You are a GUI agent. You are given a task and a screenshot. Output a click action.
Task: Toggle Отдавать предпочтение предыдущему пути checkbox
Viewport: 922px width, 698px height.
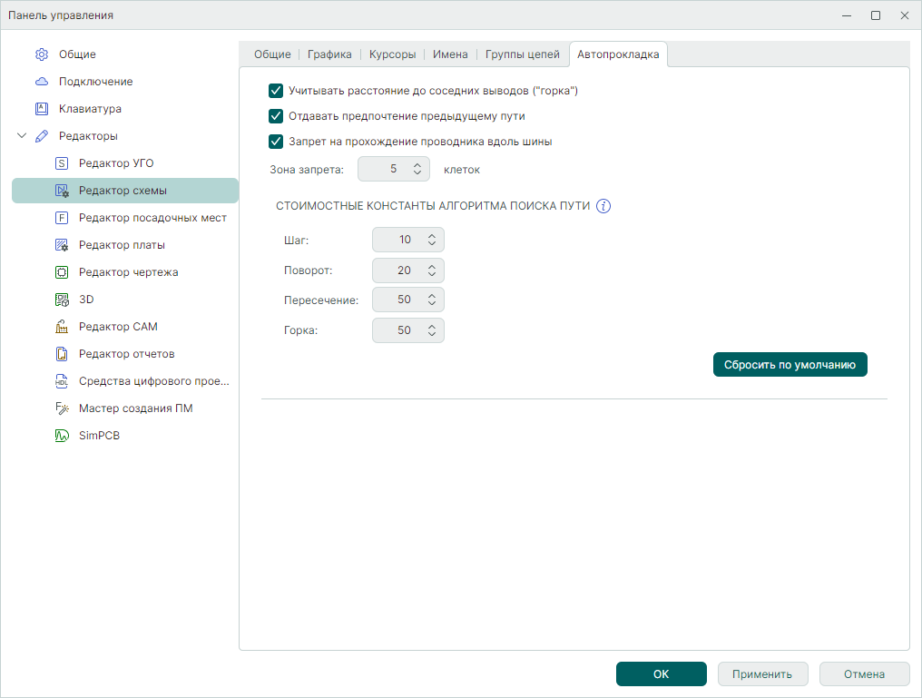[x=277, y=116]
